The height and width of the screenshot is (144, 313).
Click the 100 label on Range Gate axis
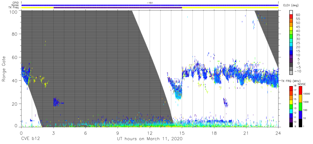(x=13, y=11)
